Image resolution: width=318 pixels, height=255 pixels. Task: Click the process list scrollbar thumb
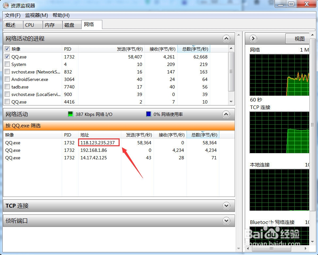click(231, 72)
